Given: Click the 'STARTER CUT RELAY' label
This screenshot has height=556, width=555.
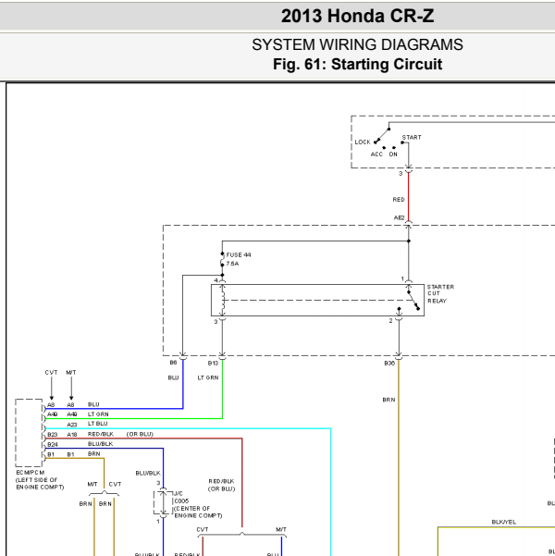Looking at the screenshot, I should point(440,293).
